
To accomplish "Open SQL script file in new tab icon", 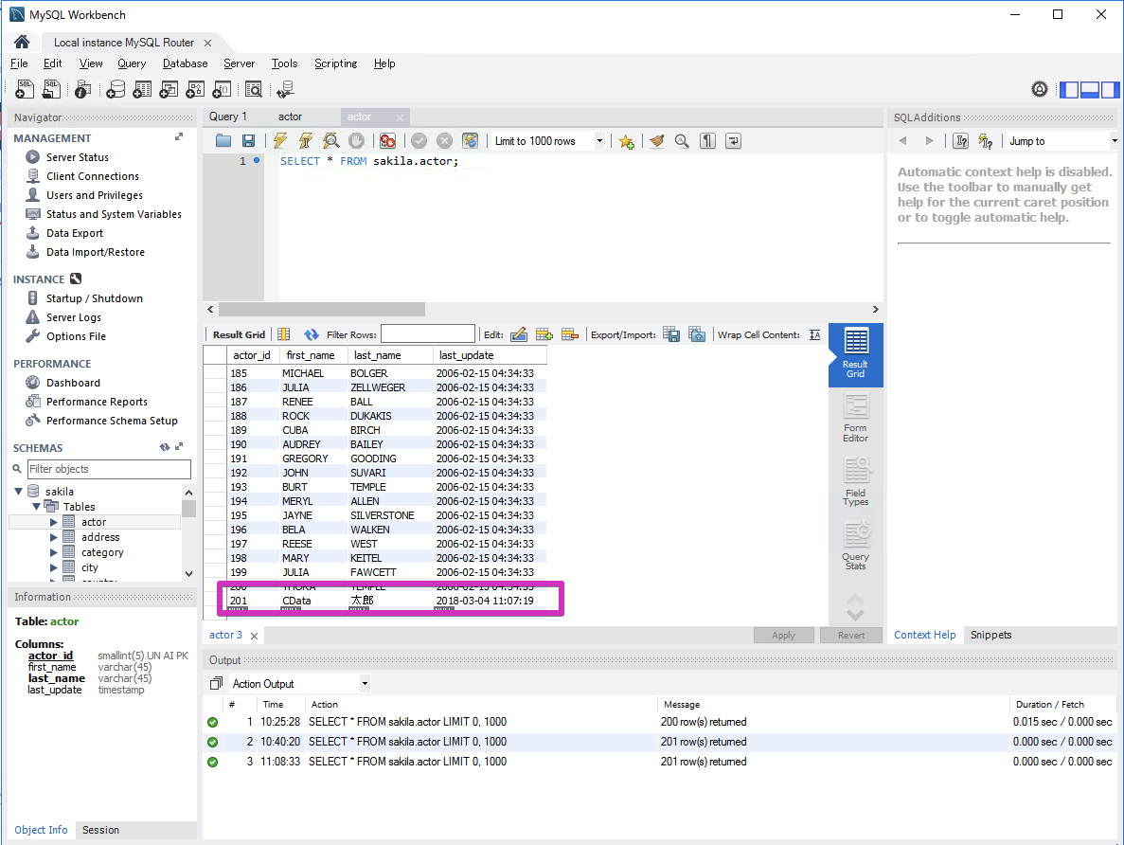I will coord(52,89).
